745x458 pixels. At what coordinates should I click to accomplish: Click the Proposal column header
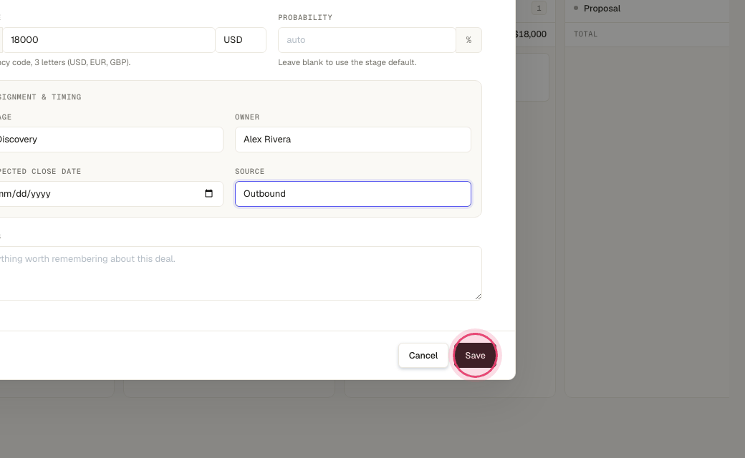pos(602,9)
